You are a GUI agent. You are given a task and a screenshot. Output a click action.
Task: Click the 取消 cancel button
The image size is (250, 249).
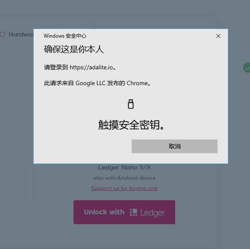174,146
